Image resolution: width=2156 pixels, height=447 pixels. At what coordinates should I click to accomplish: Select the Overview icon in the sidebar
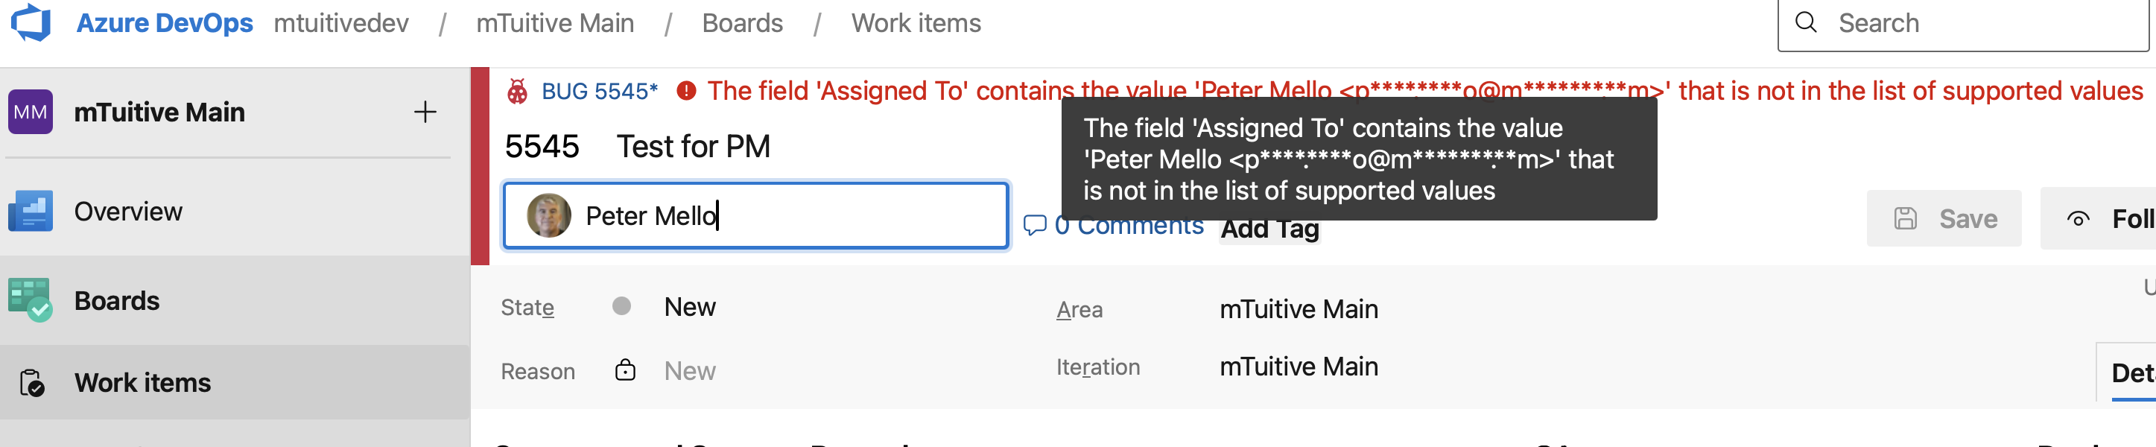tap(30, 211)
